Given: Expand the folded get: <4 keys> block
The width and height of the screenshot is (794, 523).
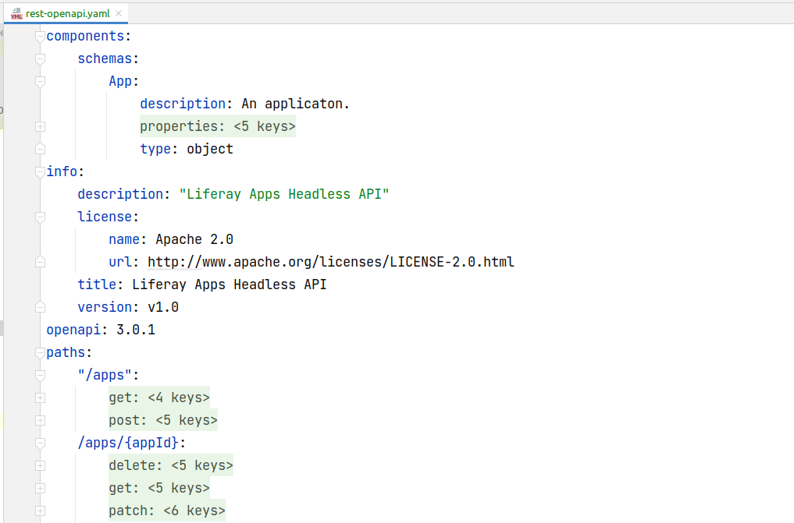Looking at the screenshot, I should pyautogui.click(x=40, y=398).
